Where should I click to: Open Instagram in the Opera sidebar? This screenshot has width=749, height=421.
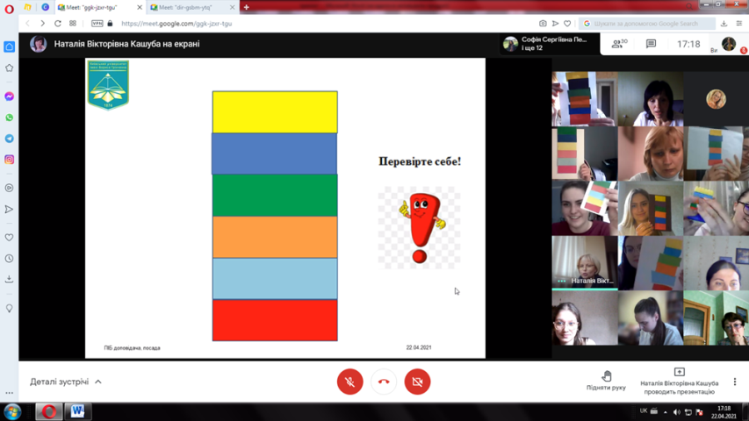[10, 160]
